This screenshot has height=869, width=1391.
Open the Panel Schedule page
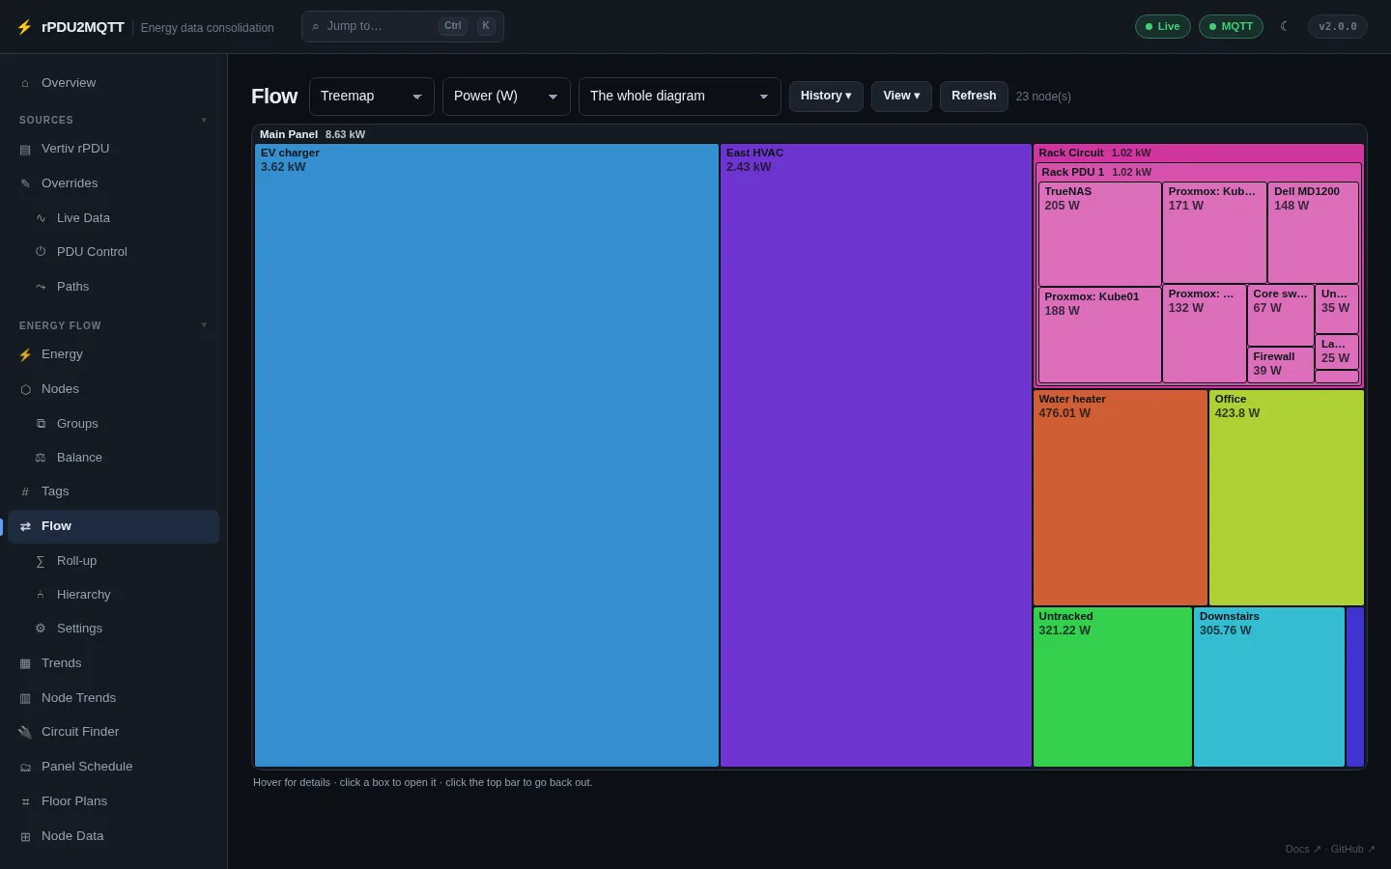point(113,767)
